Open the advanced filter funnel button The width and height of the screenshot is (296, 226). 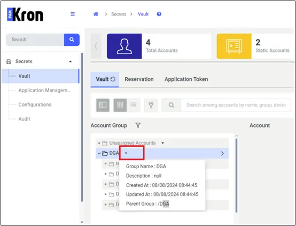[151, 105]
